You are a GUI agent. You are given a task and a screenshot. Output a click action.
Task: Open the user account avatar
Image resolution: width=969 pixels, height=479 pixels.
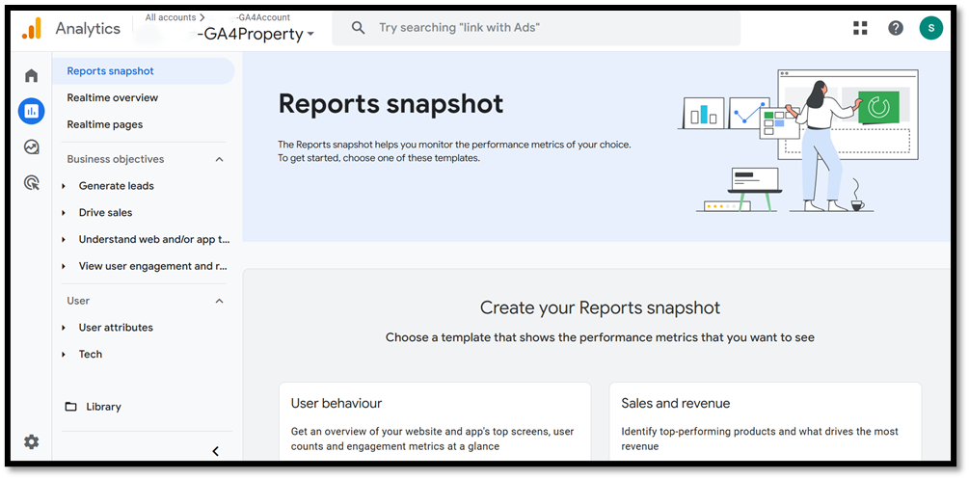pos(930,28)
